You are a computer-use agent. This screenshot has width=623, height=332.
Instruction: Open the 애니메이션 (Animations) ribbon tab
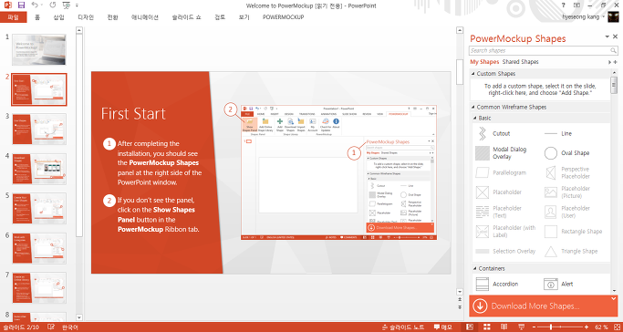145,17
